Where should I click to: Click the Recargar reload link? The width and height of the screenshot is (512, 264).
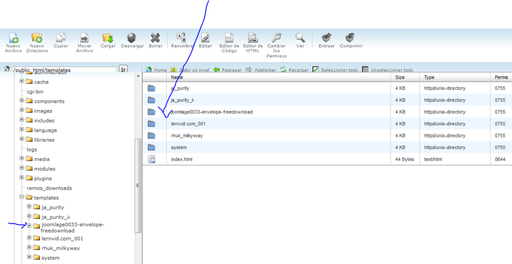[x=294, y=69]
